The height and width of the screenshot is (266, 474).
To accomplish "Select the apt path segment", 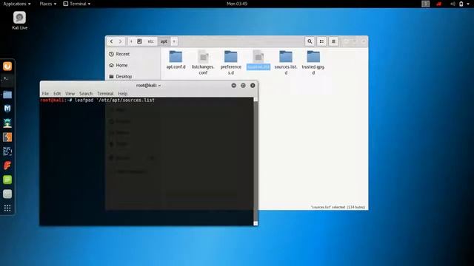I will [x=164, y=41].
